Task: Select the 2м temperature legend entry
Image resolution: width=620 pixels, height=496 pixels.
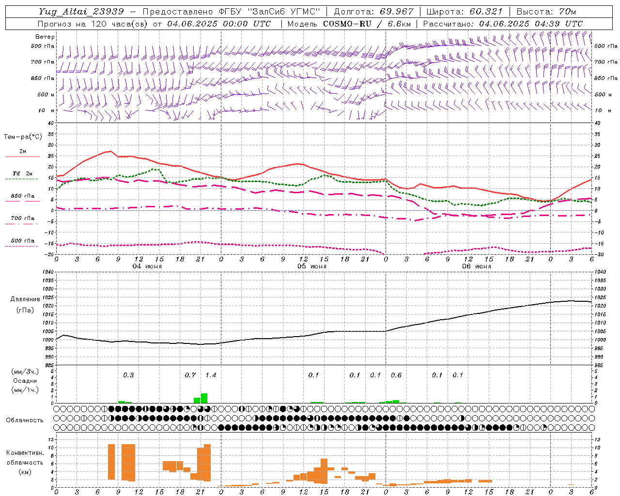Action: pyautogui.click(x=23, y=151)
